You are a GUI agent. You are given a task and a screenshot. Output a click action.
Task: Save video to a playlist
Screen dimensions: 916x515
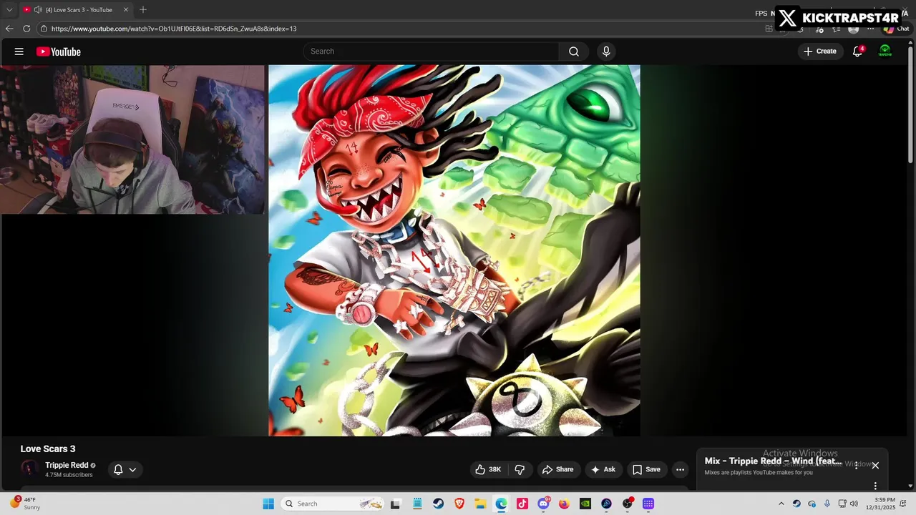(646, 469)
